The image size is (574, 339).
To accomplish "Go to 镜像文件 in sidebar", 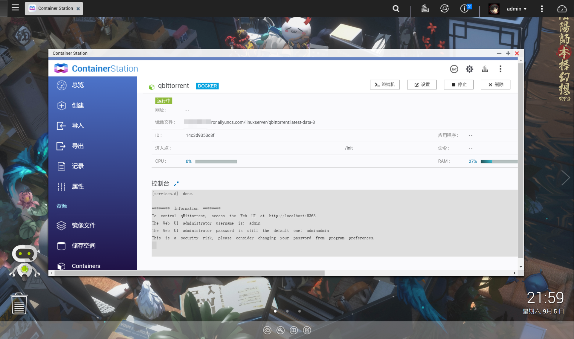I will (83, 225).
